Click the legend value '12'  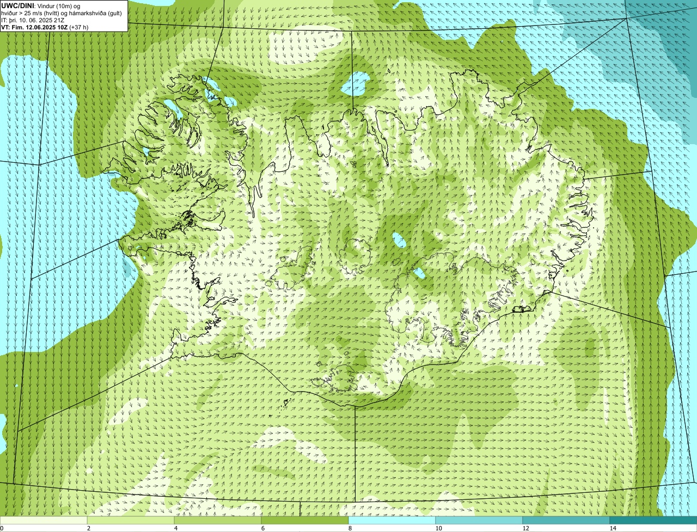tap(525, 528)
